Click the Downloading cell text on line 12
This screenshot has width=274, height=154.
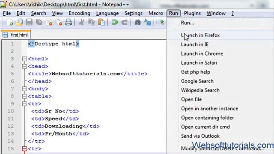pos(64,126)
